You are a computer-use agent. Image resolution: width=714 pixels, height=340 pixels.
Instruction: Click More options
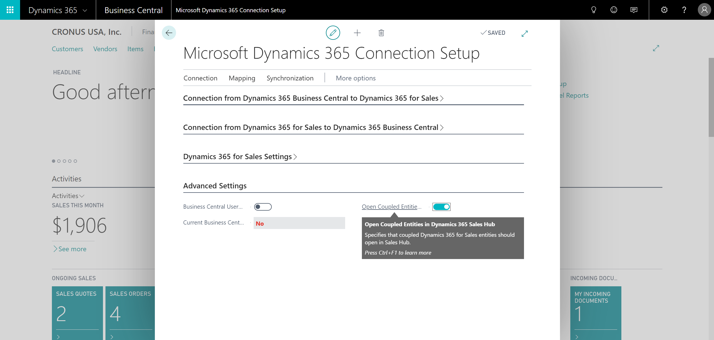(x=356, y=78)
